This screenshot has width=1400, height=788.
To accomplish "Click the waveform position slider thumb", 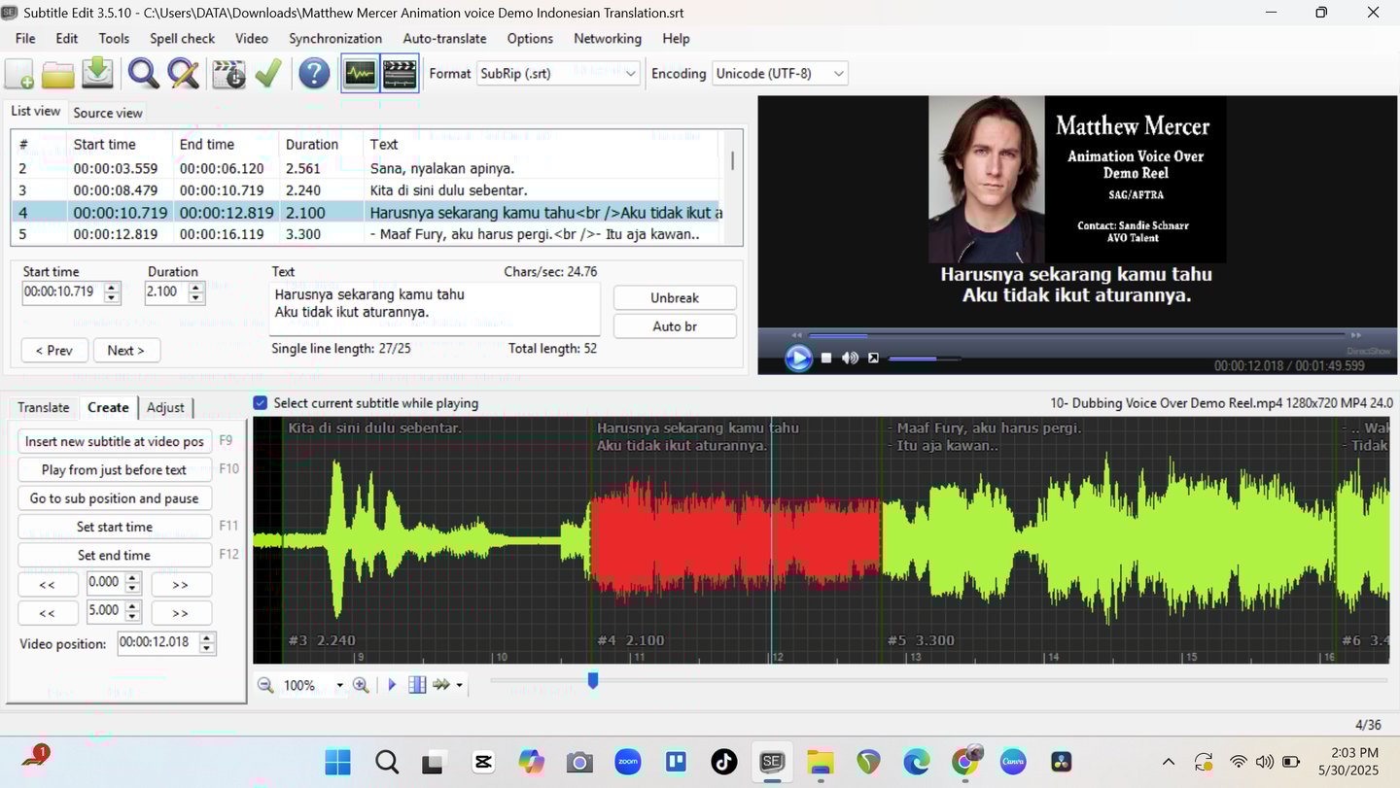I will (x=593, y=681).
